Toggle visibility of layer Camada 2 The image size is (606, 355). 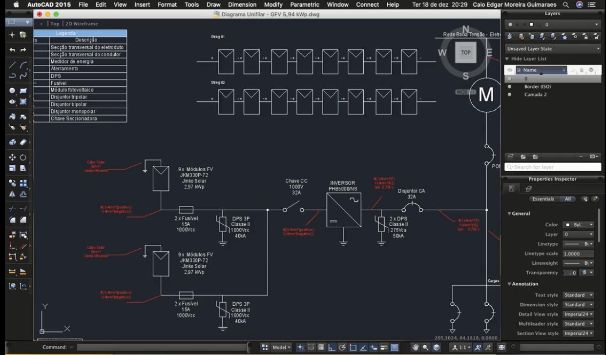510,95
